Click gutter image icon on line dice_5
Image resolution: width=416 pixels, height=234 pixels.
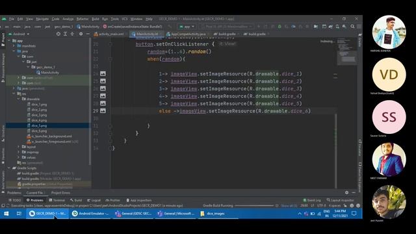pos(103,103)
